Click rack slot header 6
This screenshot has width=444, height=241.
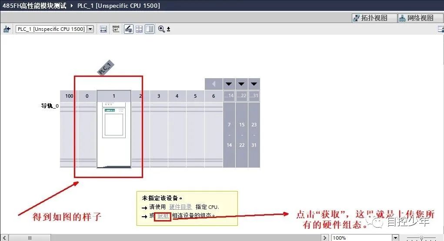pos(214,96)
